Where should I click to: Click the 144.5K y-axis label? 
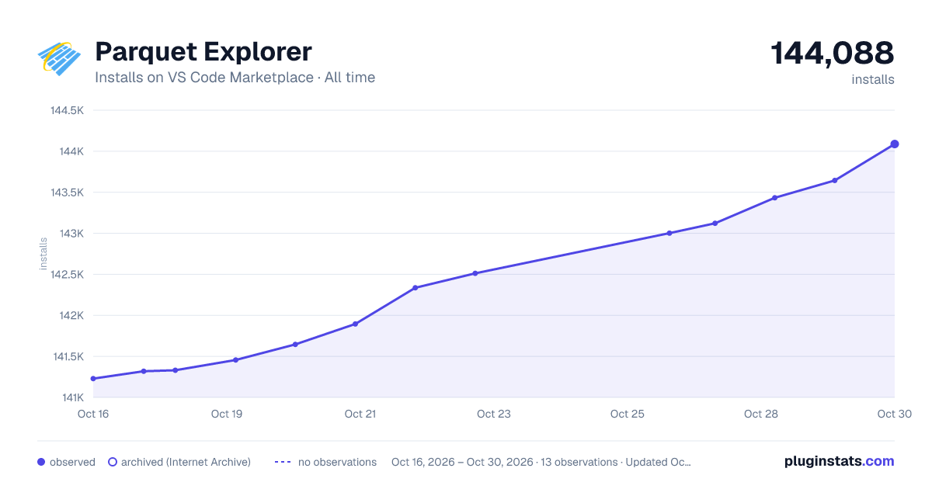coord(67,110)
